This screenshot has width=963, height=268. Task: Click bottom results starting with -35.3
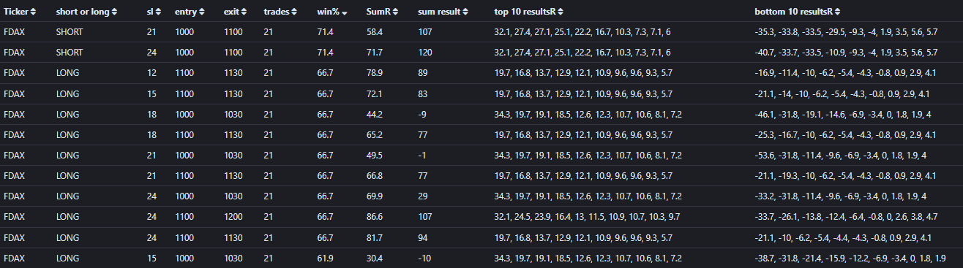click(846, 32)
